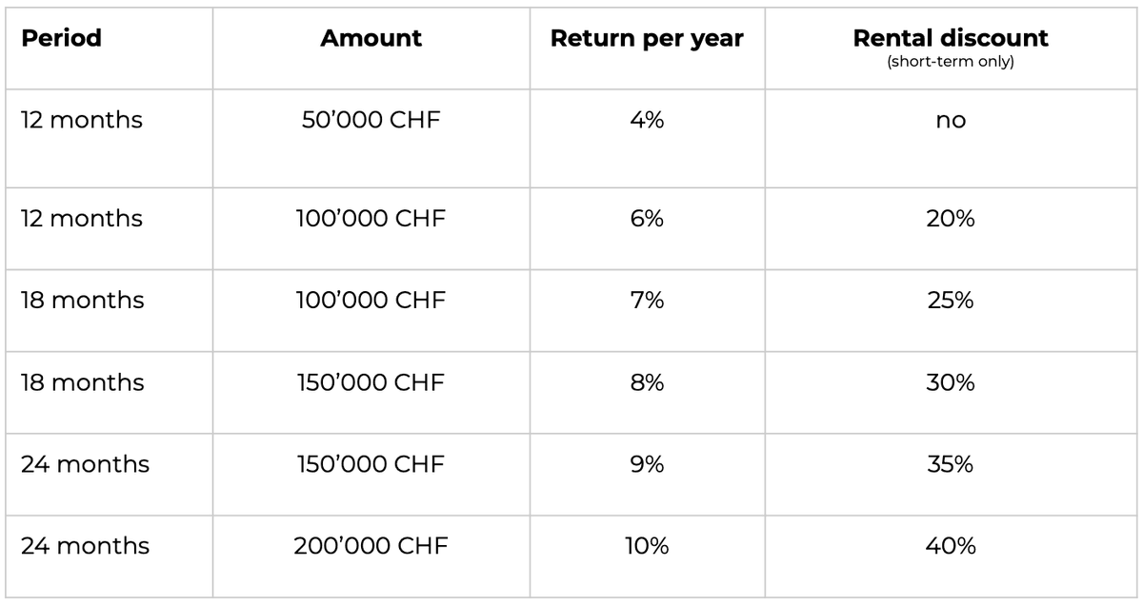Click the Period column header
This screenshot has height=605, width=1143.
[61, 39]
